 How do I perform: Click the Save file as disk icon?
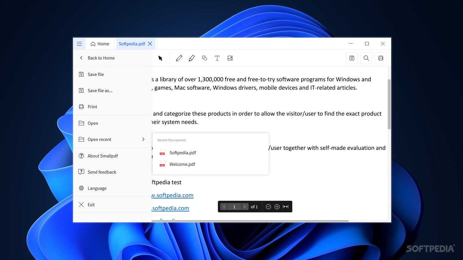[x=81, y=90]
